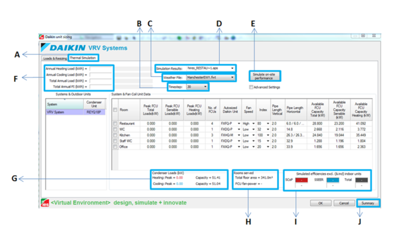Viewport: 402px width, 234px height.
Task: Click the blue SSEER efficiency indicator
Action: point(333,180)
